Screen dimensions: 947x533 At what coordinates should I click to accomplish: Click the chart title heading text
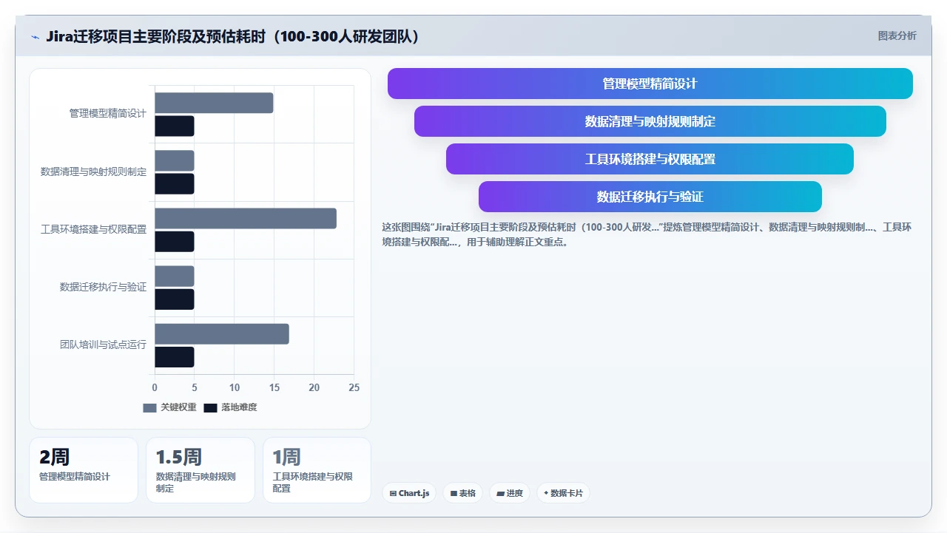(233, 36)
